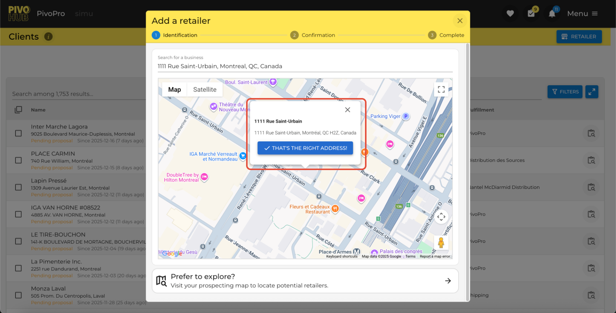Screen dimensions: 616x313
Task: Click the business search address field
Action: point(305,66)
